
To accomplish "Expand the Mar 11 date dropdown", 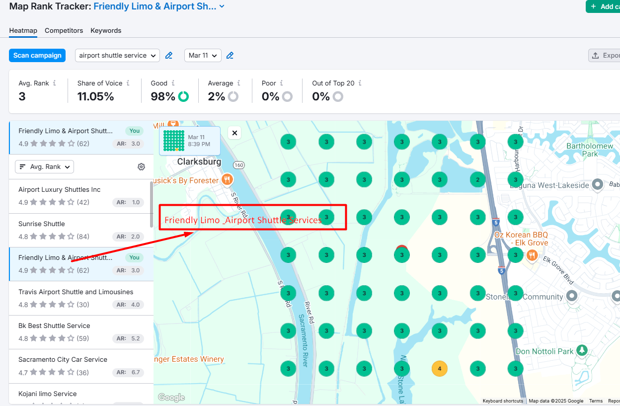I will click(x=203, y=56).
